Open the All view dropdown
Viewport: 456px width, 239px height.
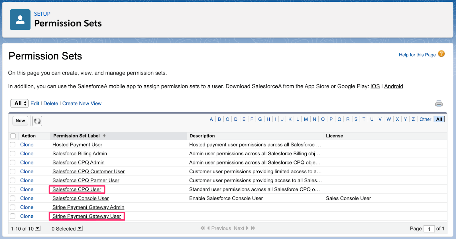tap(19, 103)
